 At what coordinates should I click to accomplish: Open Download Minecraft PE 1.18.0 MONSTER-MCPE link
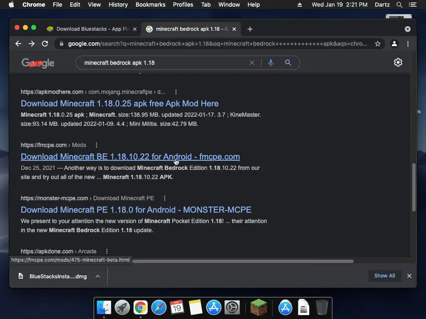pyautogui.click(x=136, y=210)
